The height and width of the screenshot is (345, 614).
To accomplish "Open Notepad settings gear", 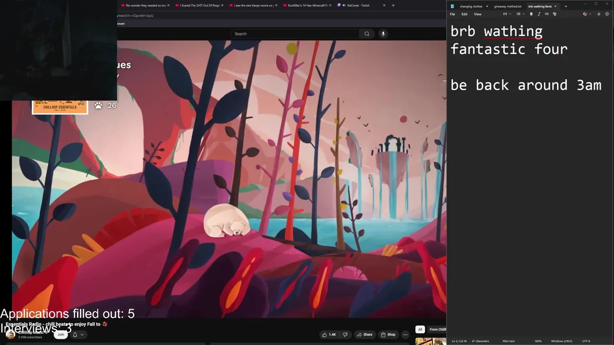I will (607, 14).
